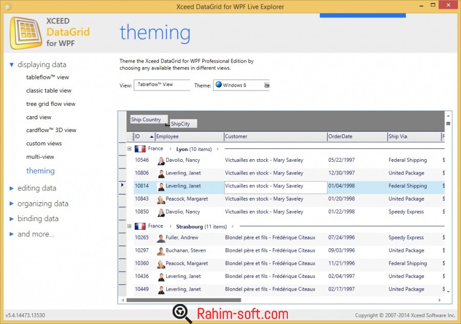
Task: Click Nancy Davolio's photo in order 10546
Action: (x=161, y=161)
